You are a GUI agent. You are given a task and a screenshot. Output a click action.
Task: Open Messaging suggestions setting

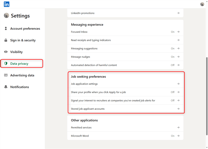pos(125,48)
